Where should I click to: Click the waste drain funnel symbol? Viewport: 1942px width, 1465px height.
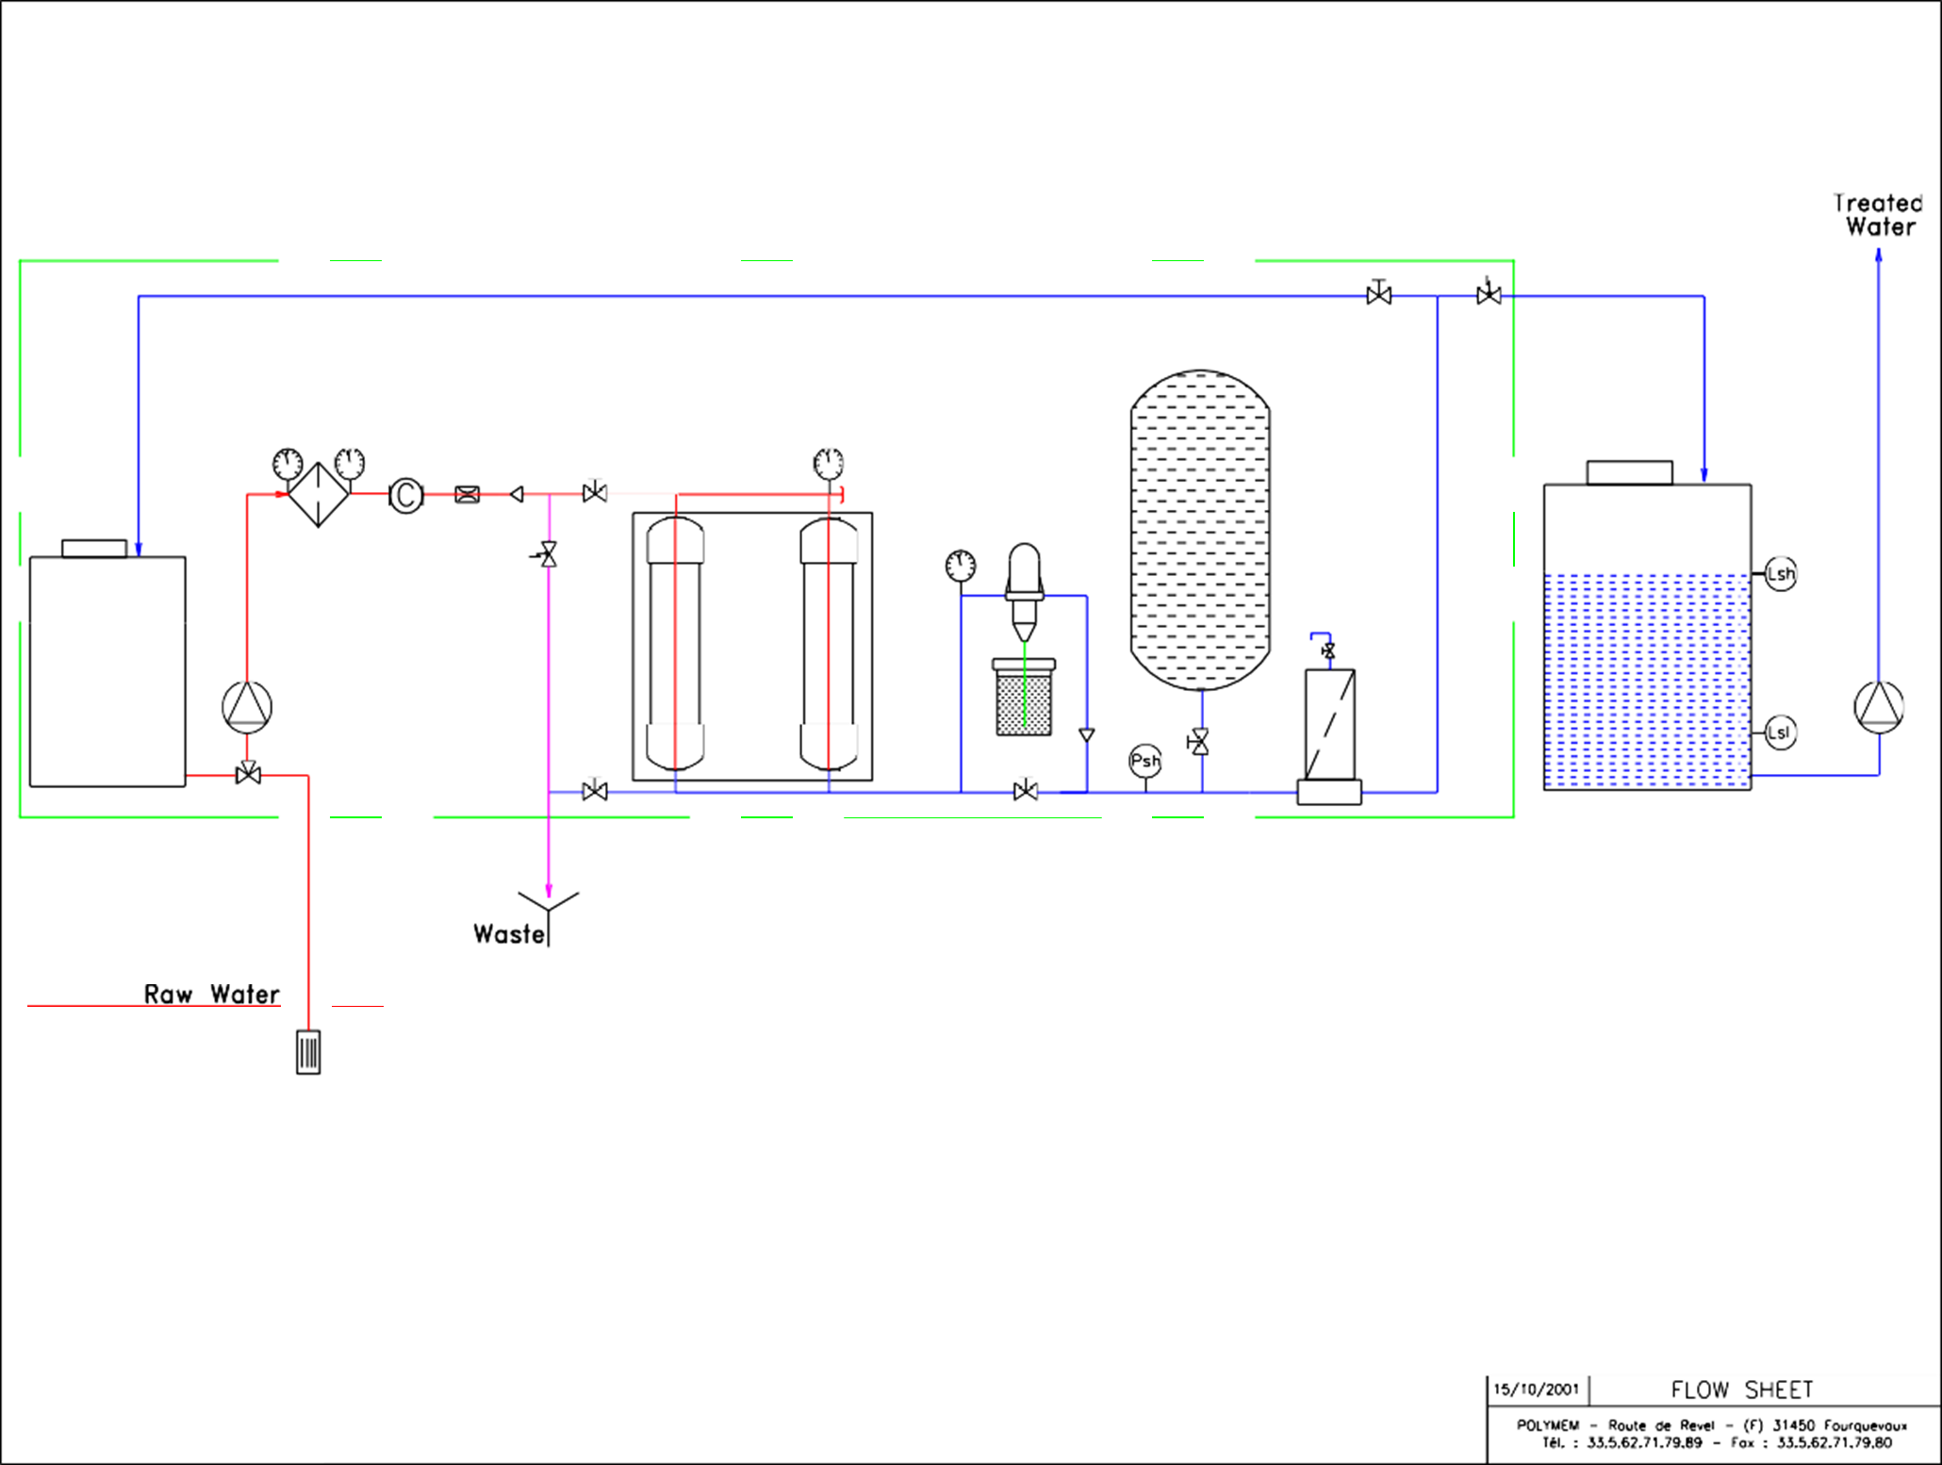[549, 916]
